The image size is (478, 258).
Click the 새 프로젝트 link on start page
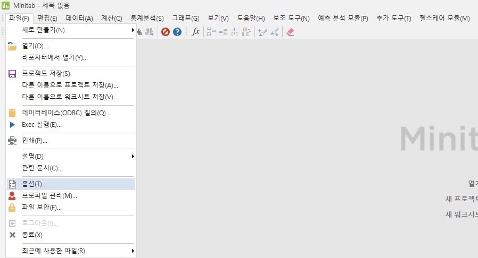tap(461, 199)
